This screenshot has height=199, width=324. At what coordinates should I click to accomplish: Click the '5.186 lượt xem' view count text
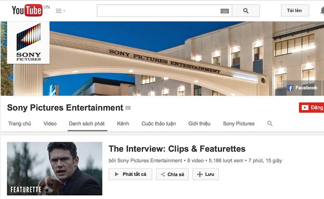(226, 161)
